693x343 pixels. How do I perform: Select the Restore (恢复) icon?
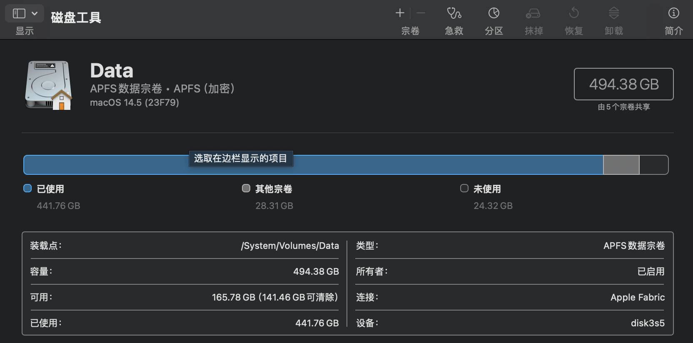[x=573, y=13]
